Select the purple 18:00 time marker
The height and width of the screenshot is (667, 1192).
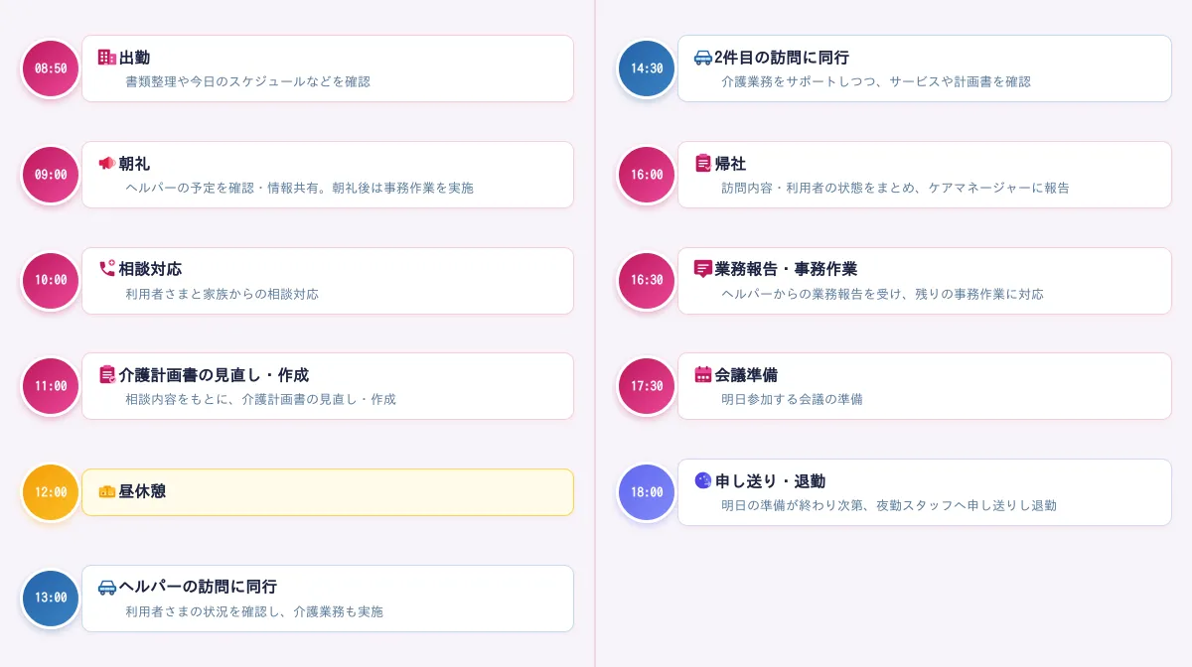tap(647, 492)
